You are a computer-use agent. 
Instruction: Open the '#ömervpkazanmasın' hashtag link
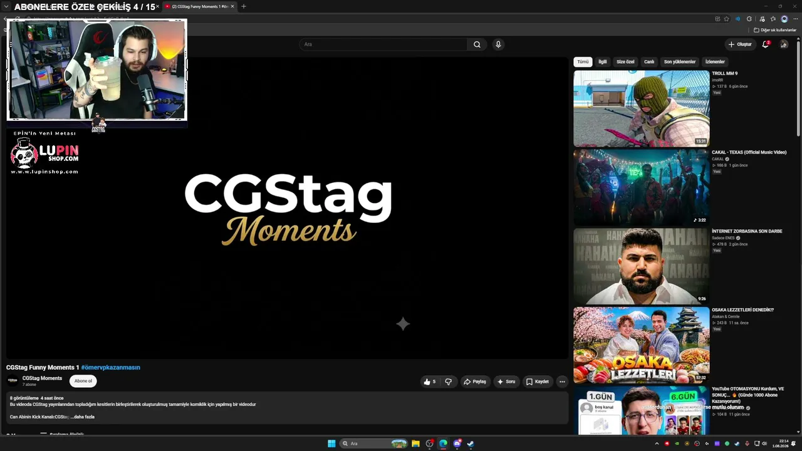coord(110,368)
